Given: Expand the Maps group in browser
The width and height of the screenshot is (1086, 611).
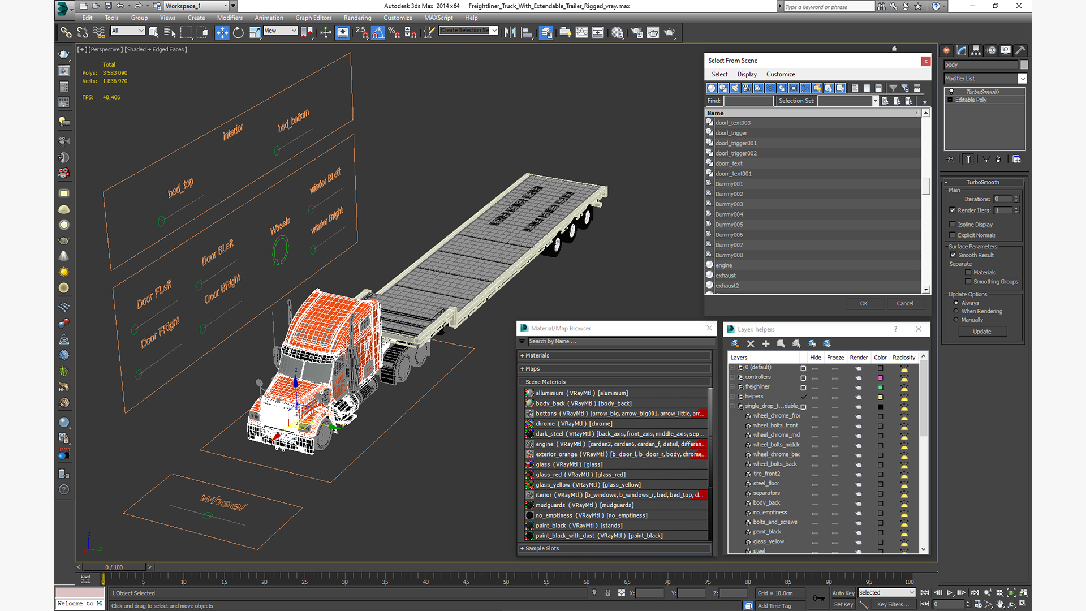Looking at the screenshot, I should pyautogui.click(x=522, y=369).
